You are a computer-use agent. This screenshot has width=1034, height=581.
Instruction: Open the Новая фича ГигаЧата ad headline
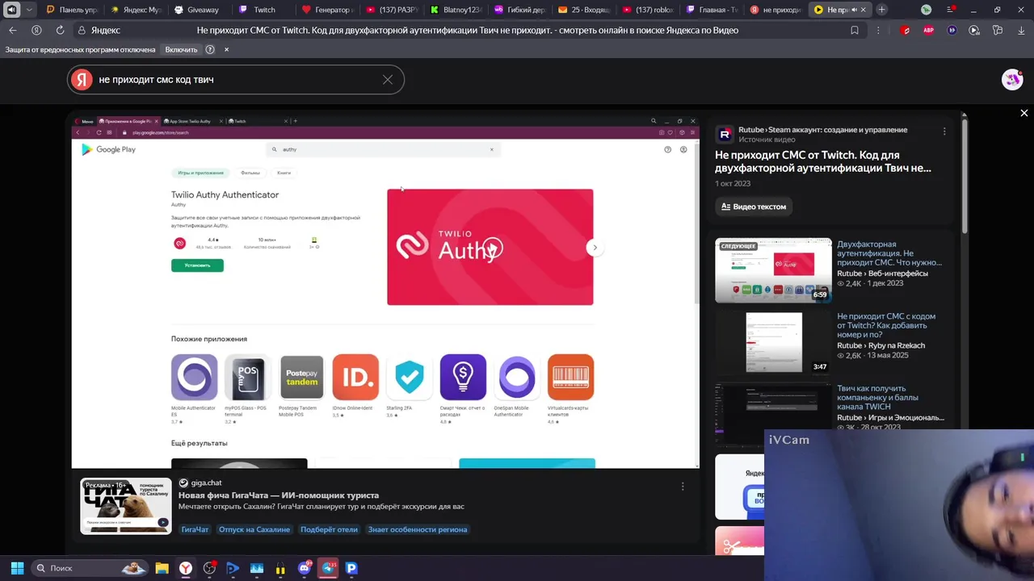[279, 495]
